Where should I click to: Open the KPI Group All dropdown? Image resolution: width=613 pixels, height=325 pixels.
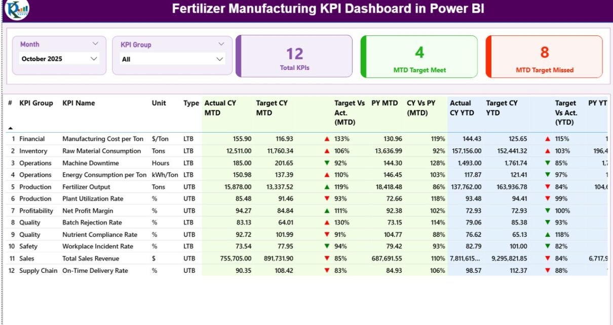219,59
